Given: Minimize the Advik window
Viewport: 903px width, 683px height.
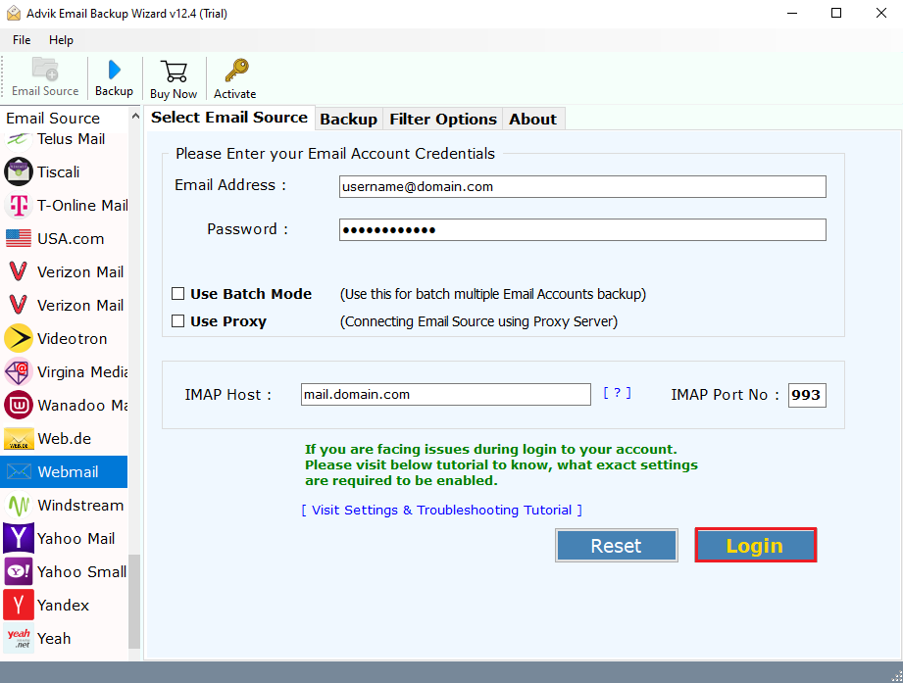Looking at the screenshot, I should tap(792, 13).
